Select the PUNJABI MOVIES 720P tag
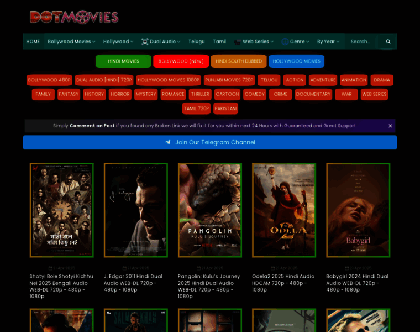The image size is (420, 332). tap(229, 80)
